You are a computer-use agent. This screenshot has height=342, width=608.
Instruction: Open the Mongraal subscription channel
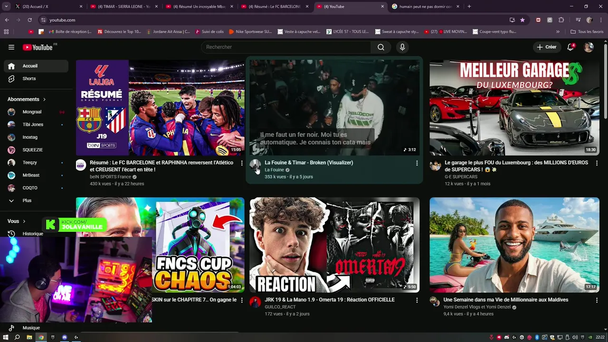(36, 112)
